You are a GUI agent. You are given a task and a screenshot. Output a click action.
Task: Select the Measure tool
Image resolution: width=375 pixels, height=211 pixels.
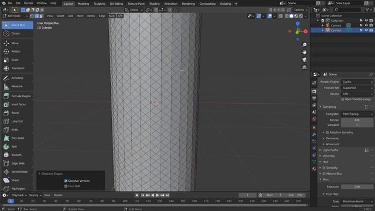coord(17,86)
